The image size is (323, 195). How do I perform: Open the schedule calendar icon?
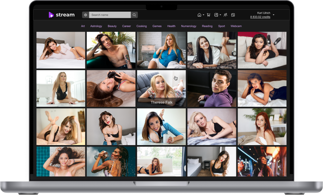pyautogui.click(x=233, y=15)
